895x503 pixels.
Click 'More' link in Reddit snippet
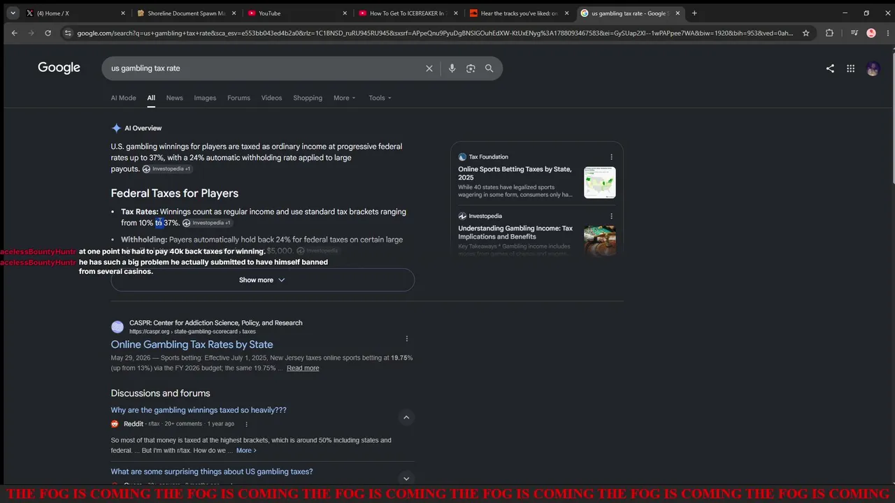pyautogui.click(x=246, y=451)
